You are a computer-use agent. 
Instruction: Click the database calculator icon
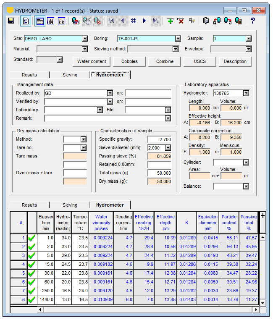[x=238, y=21]
